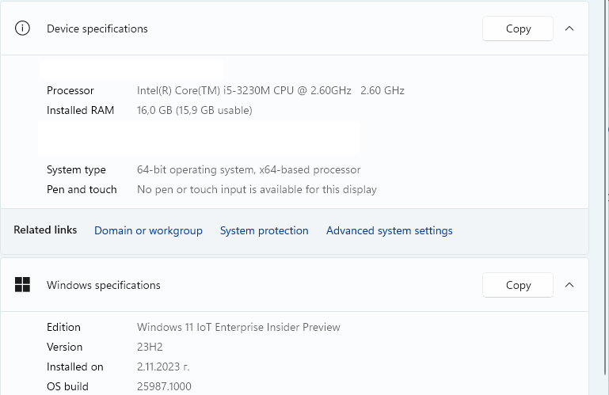Select the 2.11.2023 install date
The image size is (609, 395).
click(x=163, y=367)
